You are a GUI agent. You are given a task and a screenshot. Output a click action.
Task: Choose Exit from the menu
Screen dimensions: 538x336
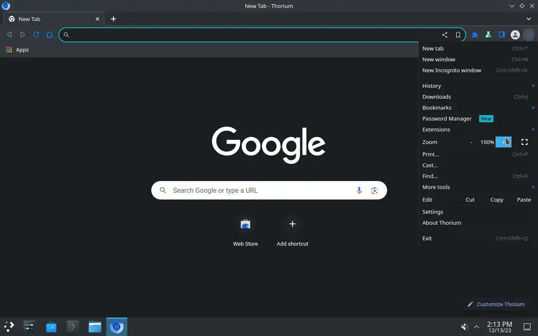478,238
